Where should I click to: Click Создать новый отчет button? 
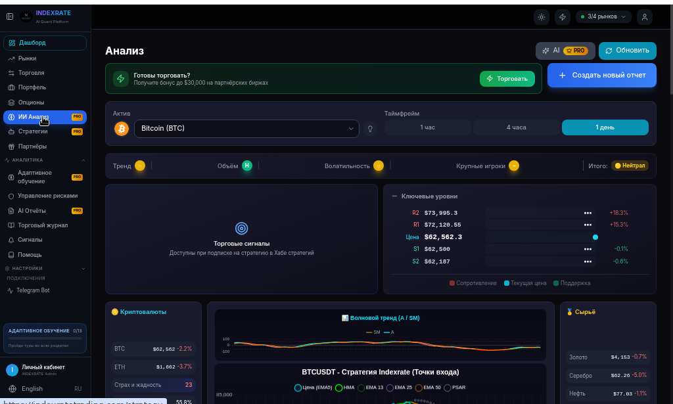[602, 76]
